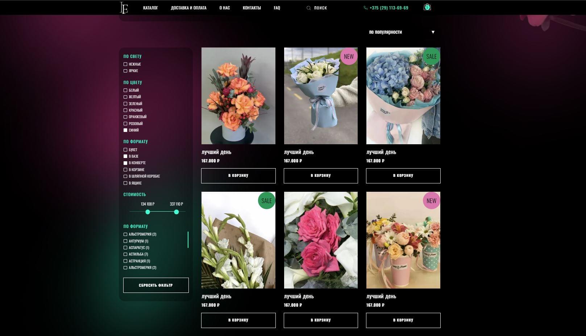Click the green SALE badge on hydrangea bouquet
The width and height of the screenshot is (586, 336).
click(x=431, y=56)
